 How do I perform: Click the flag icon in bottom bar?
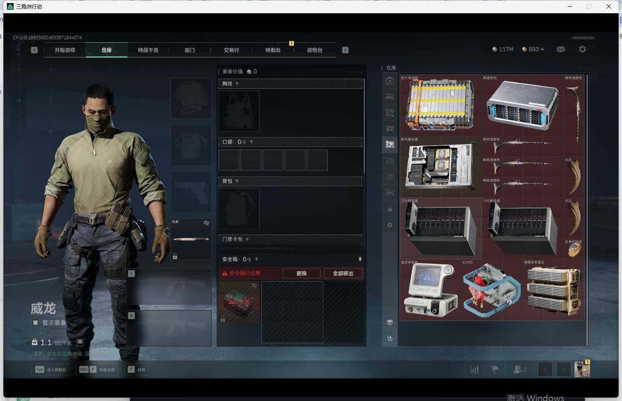(495, 369)
